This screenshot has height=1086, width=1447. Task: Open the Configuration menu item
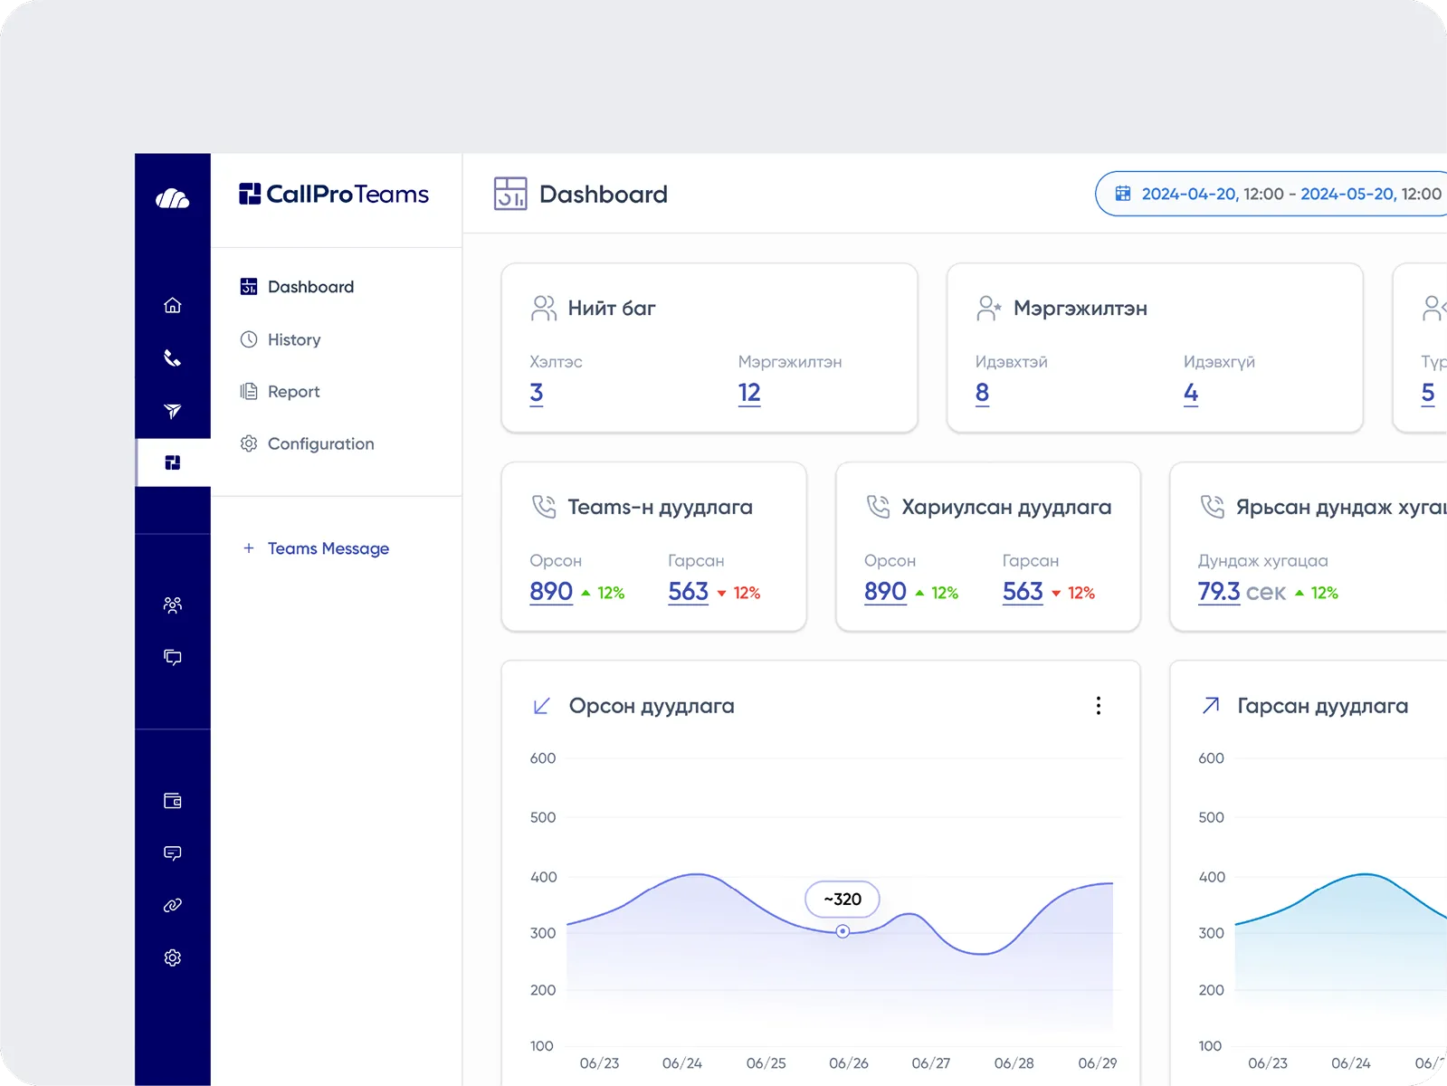tap(308, 443)
